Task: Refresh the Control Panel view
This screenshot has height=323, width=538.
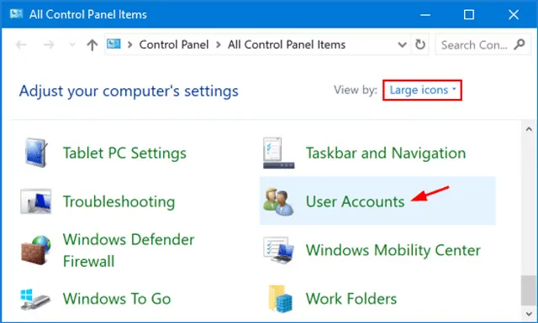Action: pyautogui.click(x=420, y=44)
